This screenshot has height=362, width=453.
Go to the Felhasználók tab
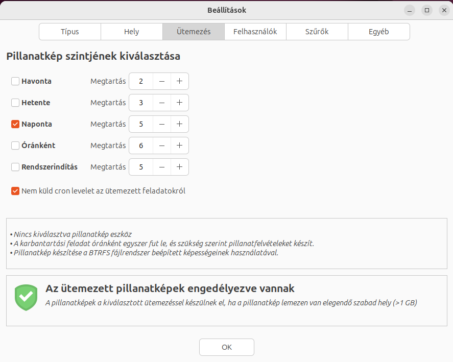(x=255, y=32)
